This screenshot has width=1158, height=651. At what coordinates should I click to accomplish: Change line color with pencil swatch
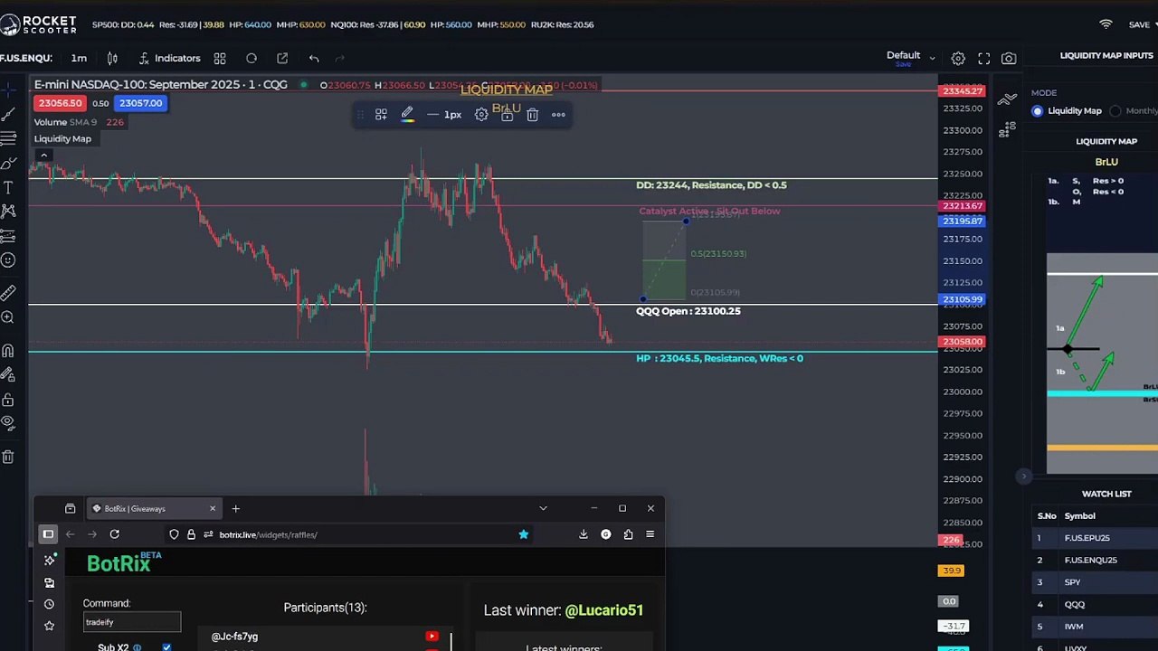pos(407,115)
